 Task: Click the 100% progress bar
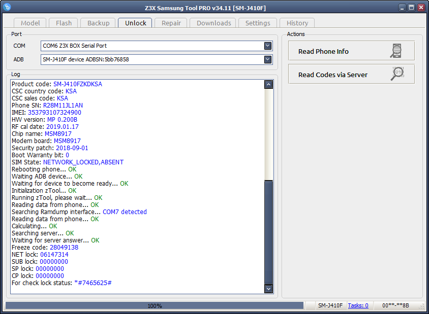point(155,305)
